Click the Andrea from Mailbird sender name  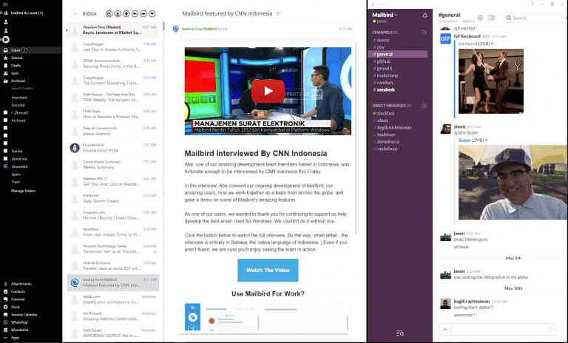[x=199, y=29]
